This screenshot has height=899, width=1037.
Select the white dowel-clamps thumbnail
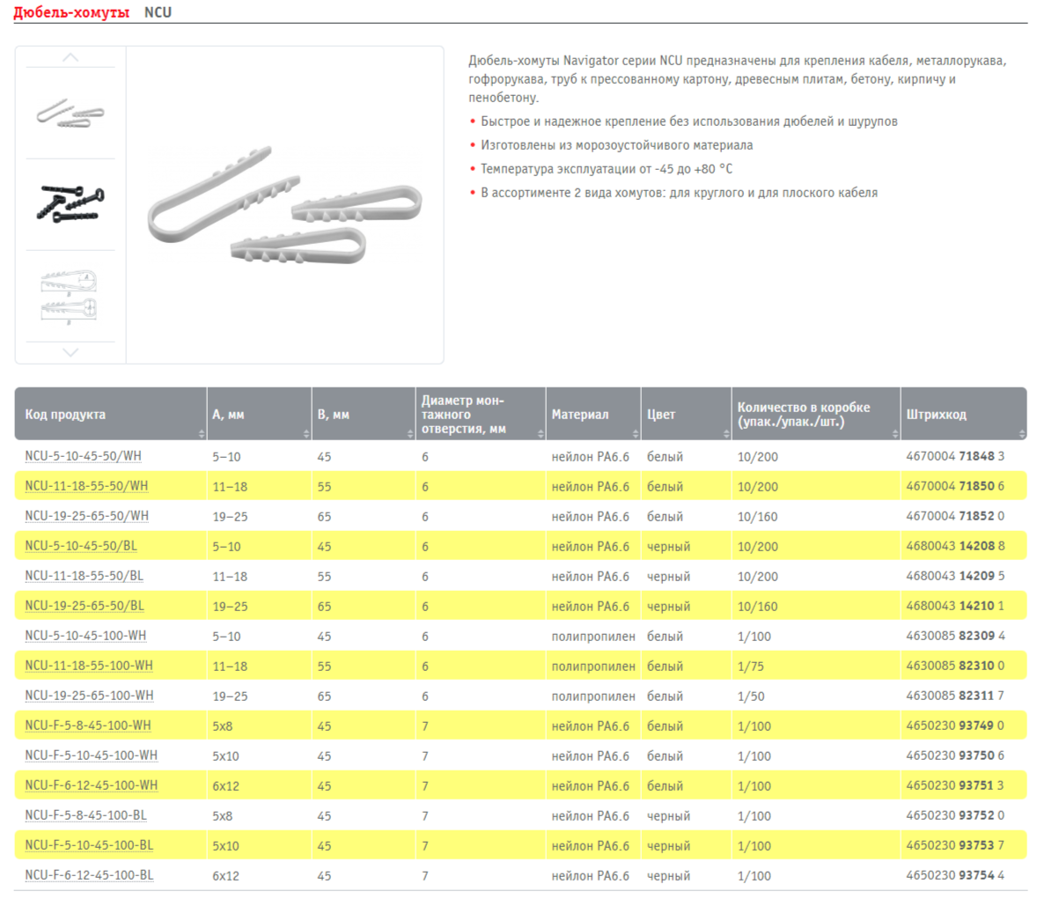pos(70,113)
